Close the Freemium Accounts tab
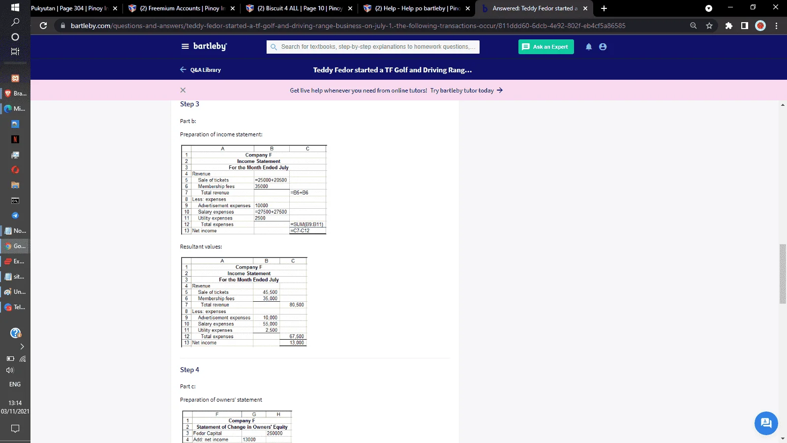This screenshot has width=787, height=443. (233, 8)
